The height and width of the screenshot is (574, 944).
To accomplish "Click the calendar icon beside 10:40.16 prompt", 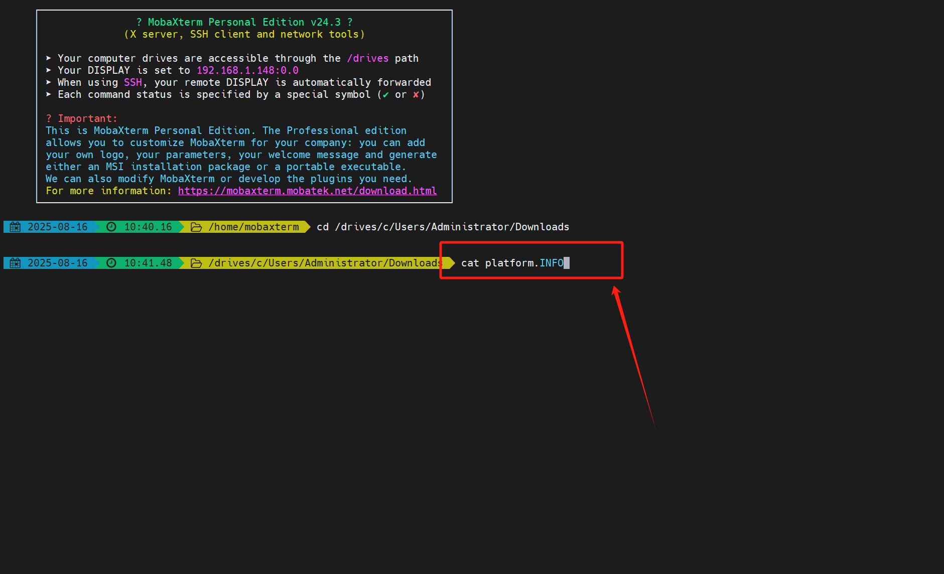I will (x=16, y=227).
